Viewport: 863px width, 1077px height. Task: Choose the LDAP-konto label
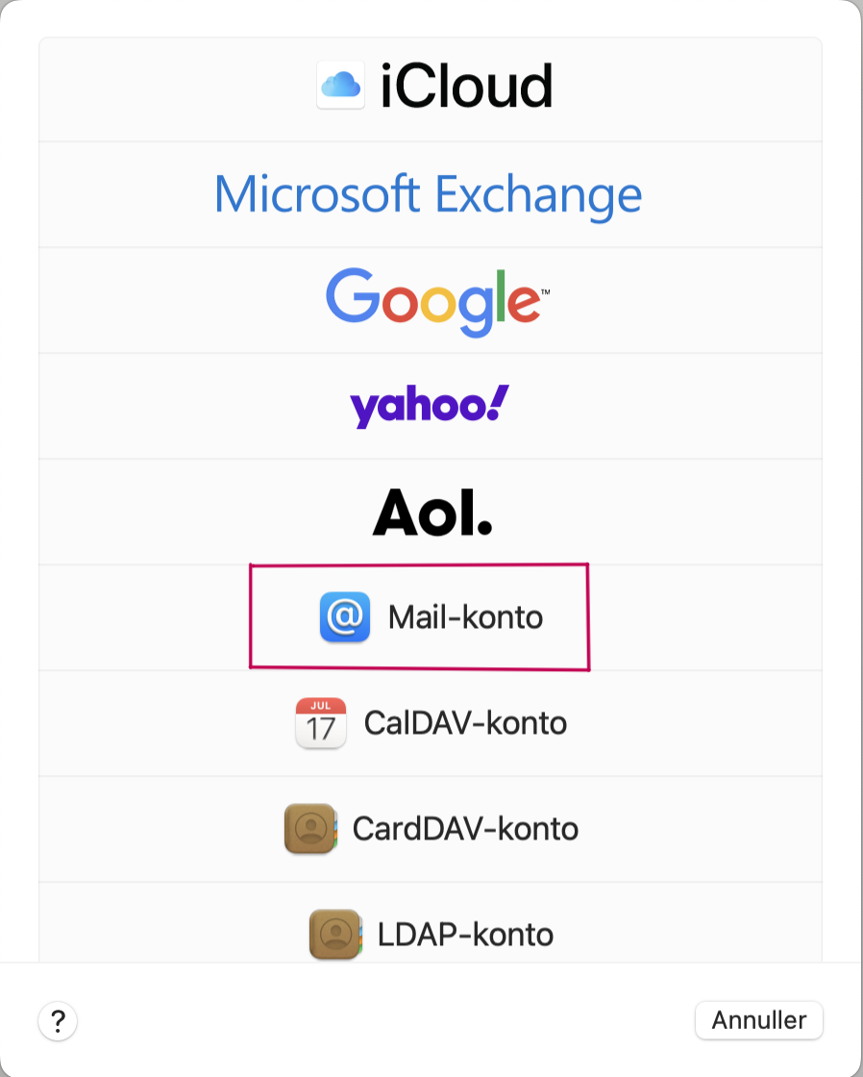(x=465, y=934)
